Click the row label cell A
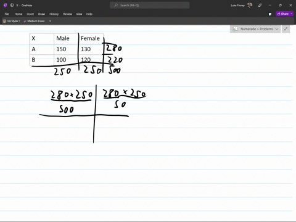Screen dimensions: 296x222 42,49
